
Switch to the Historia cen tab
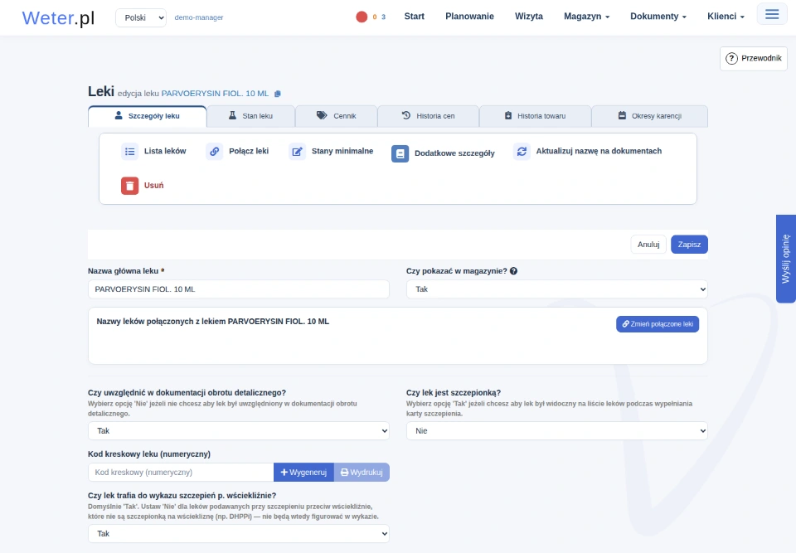pos(428,116)
